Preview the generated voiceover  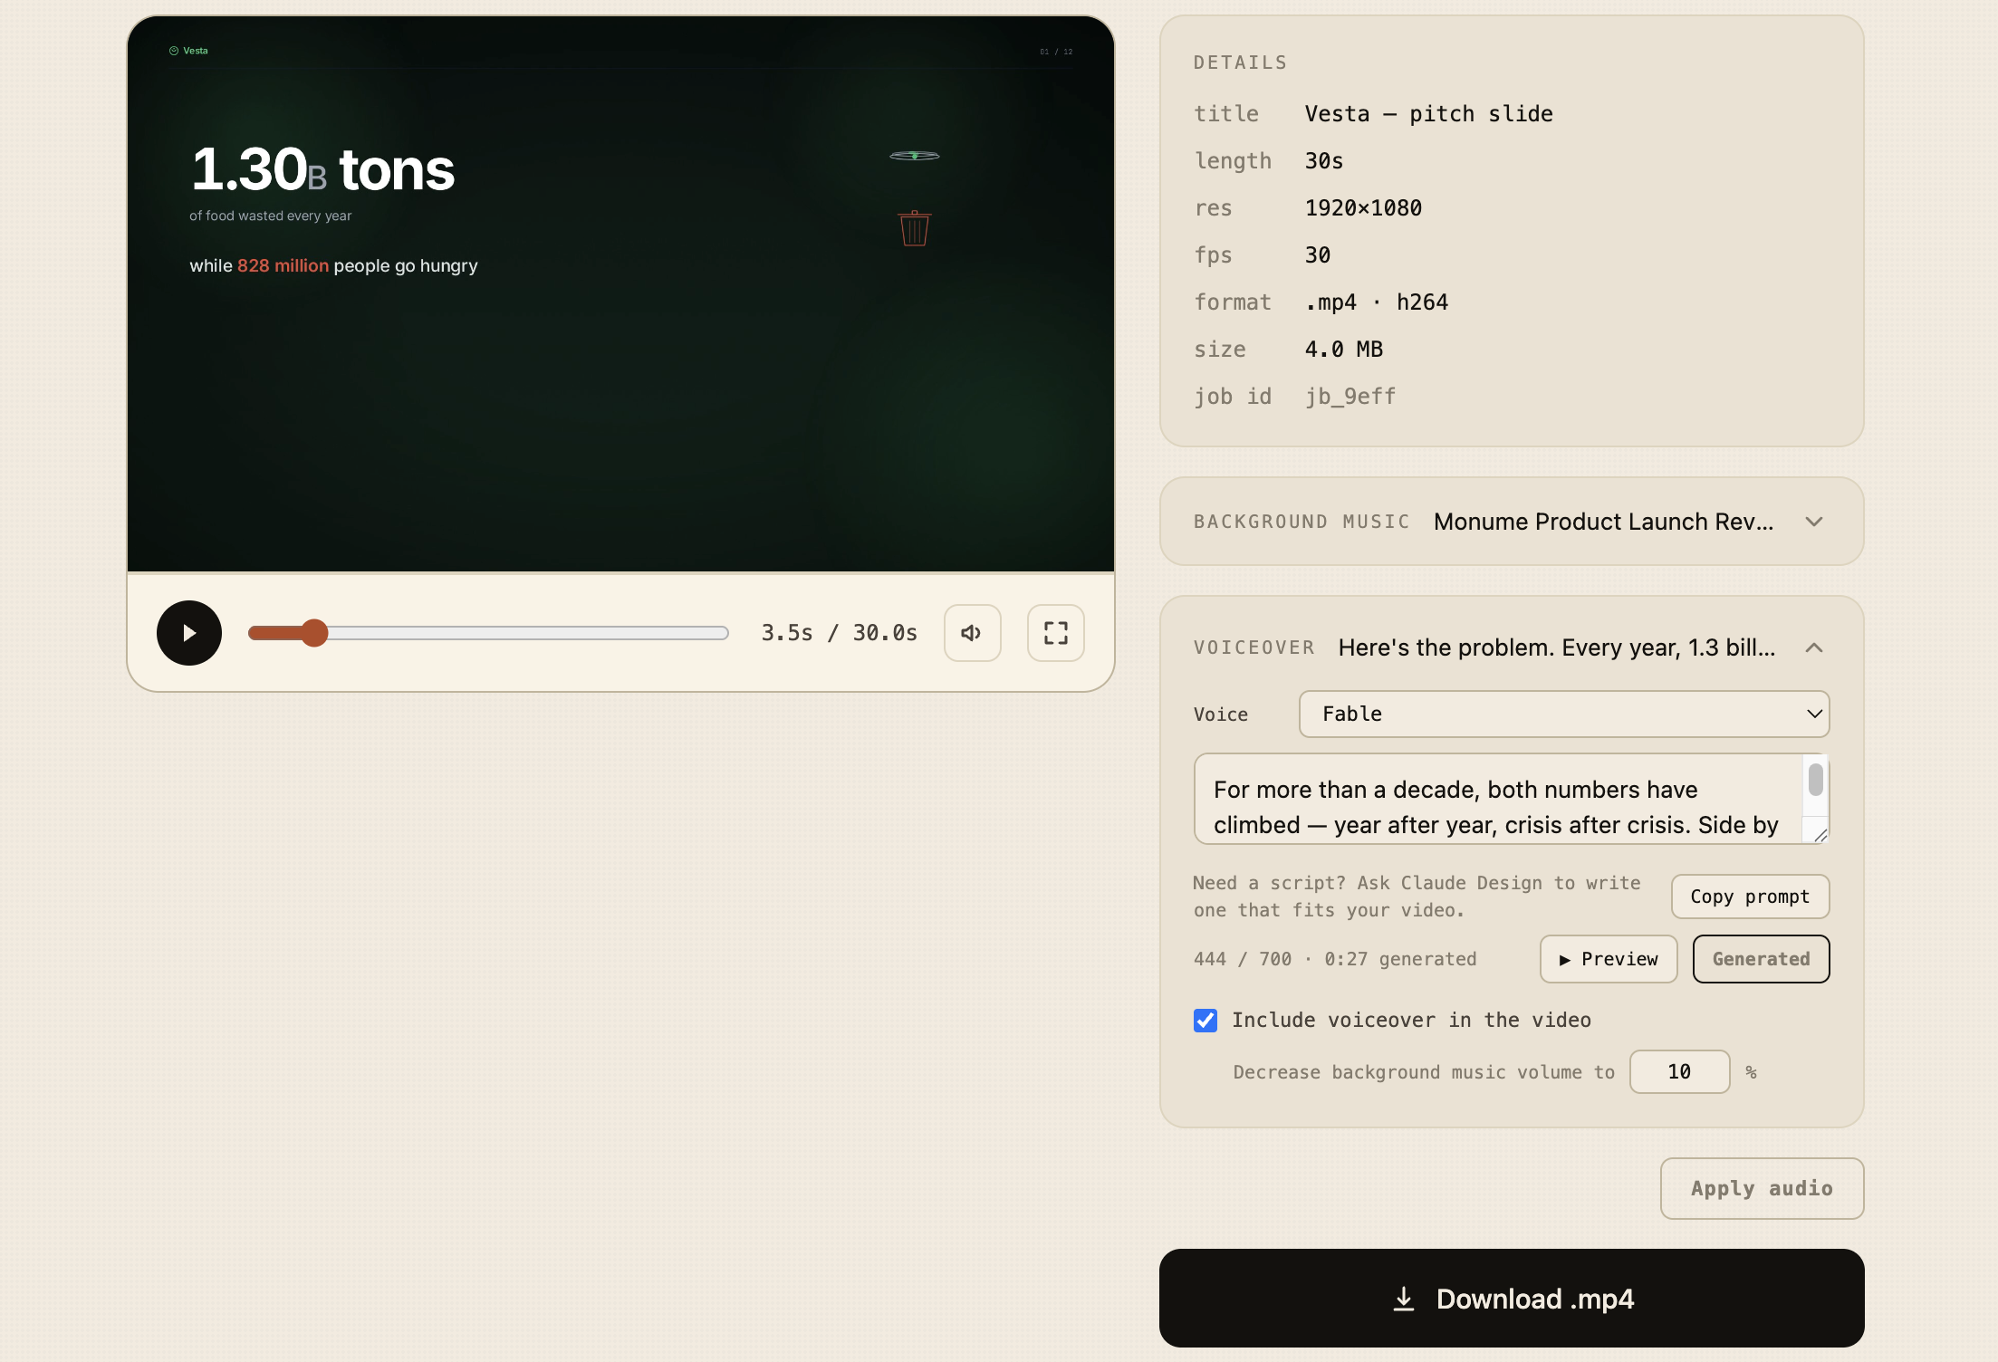1609,959
